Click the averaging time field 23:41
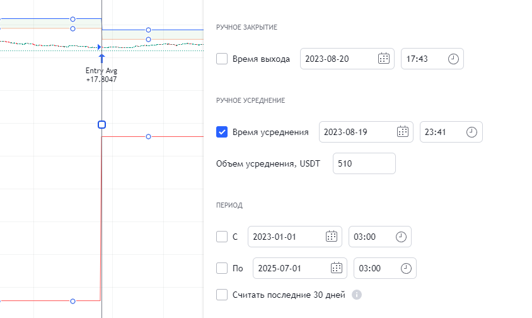 [x=441, y=132]
